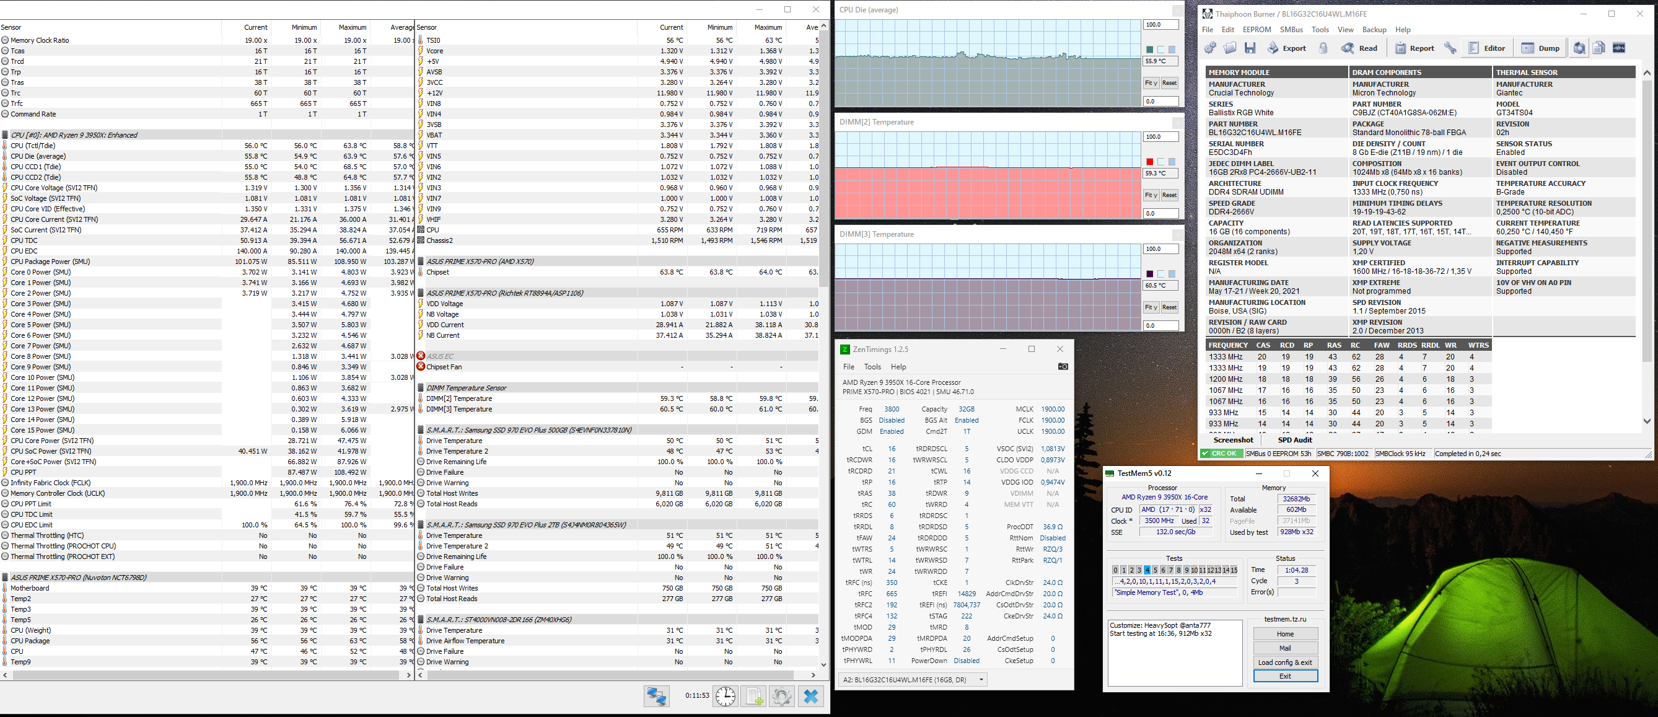The height and width of the screenshot is (717, 1658).
Task: Open the EEPROM menu in Thaiphoon Burner
Action: 1257,30
